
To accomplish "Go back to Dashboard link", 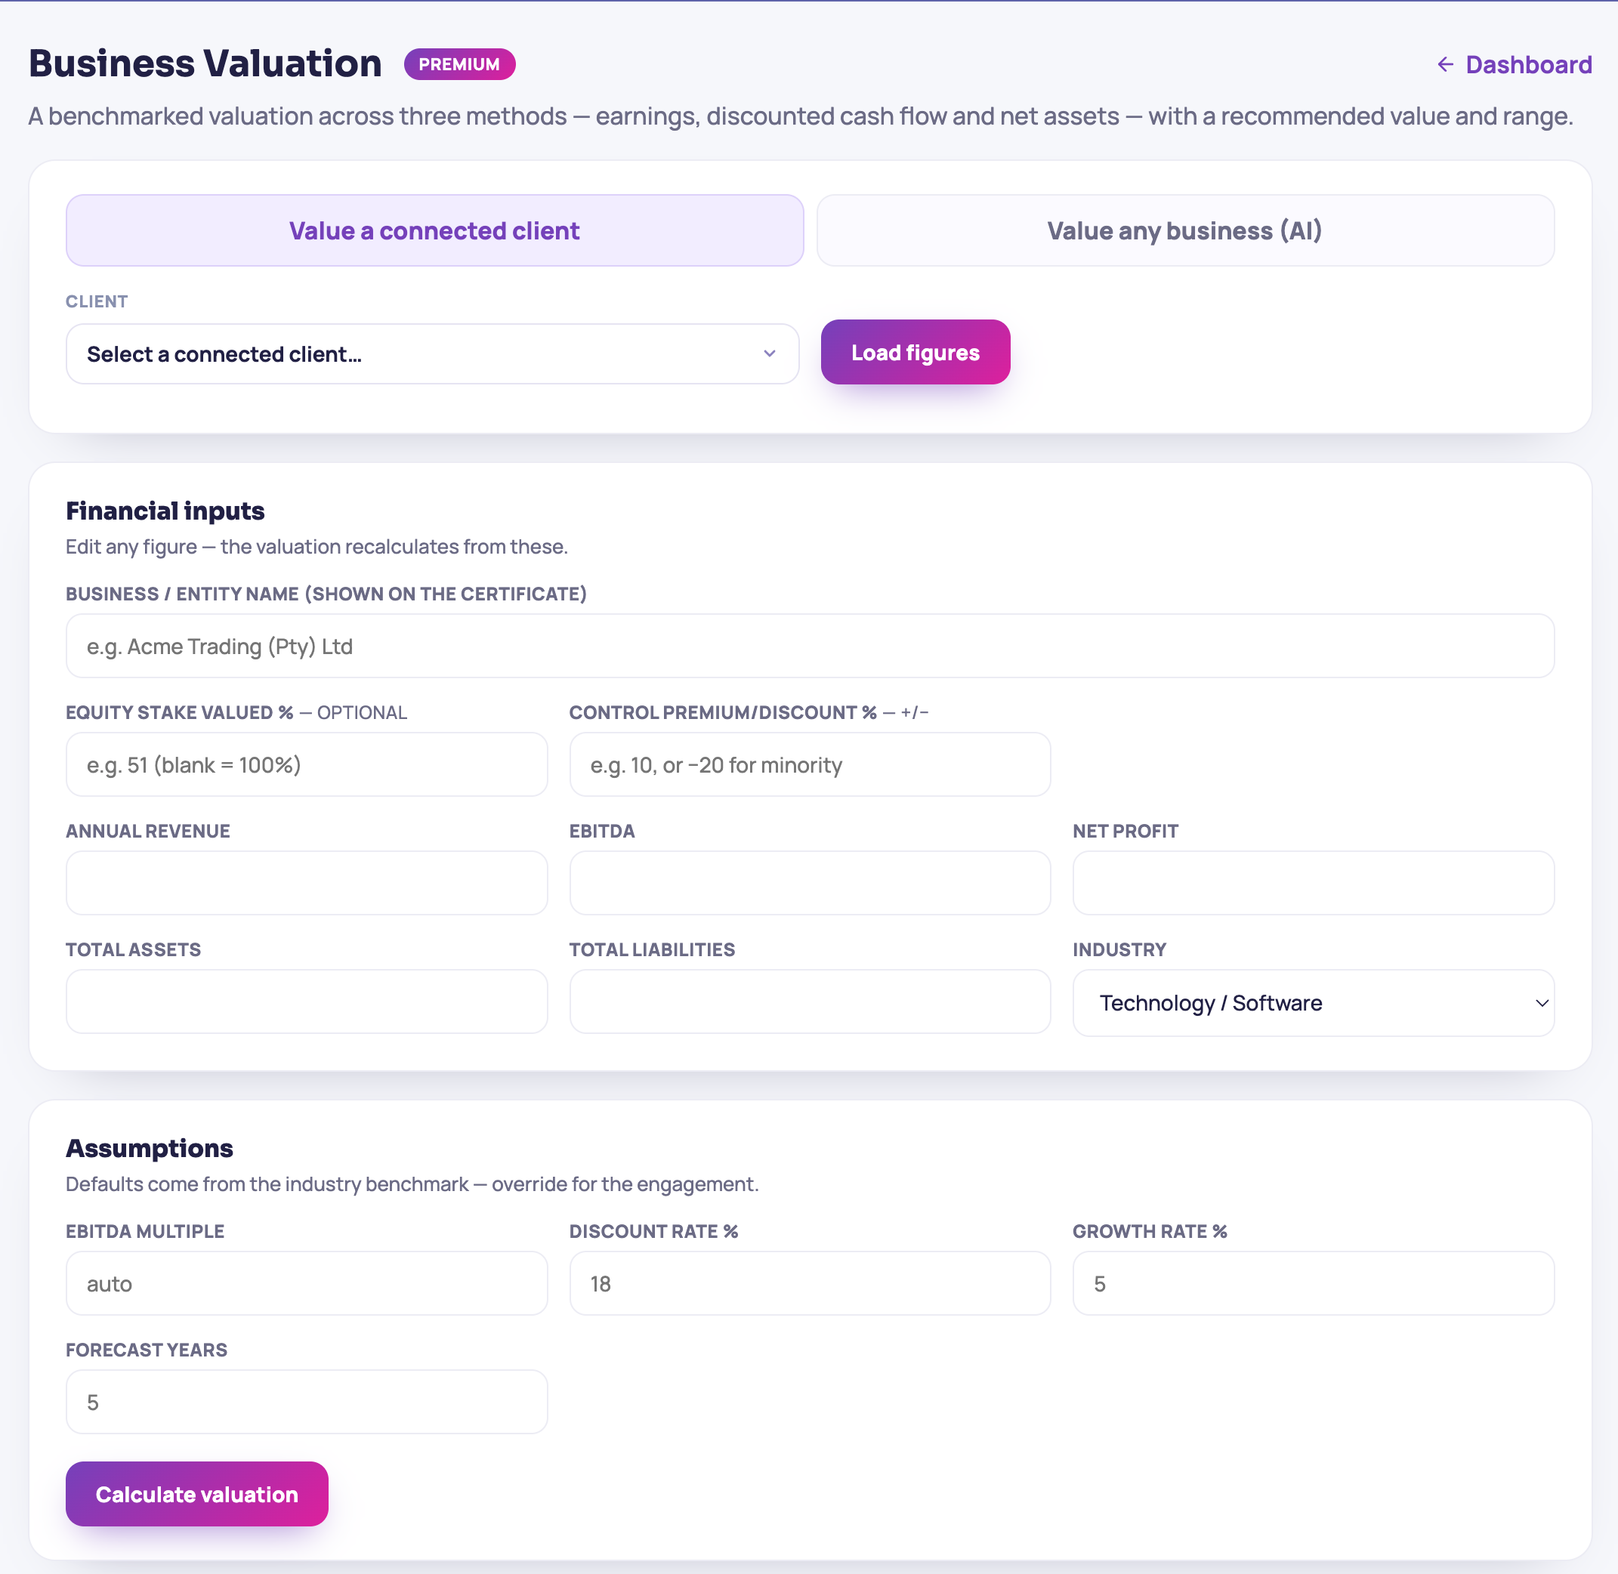I will pos(1514,64).
